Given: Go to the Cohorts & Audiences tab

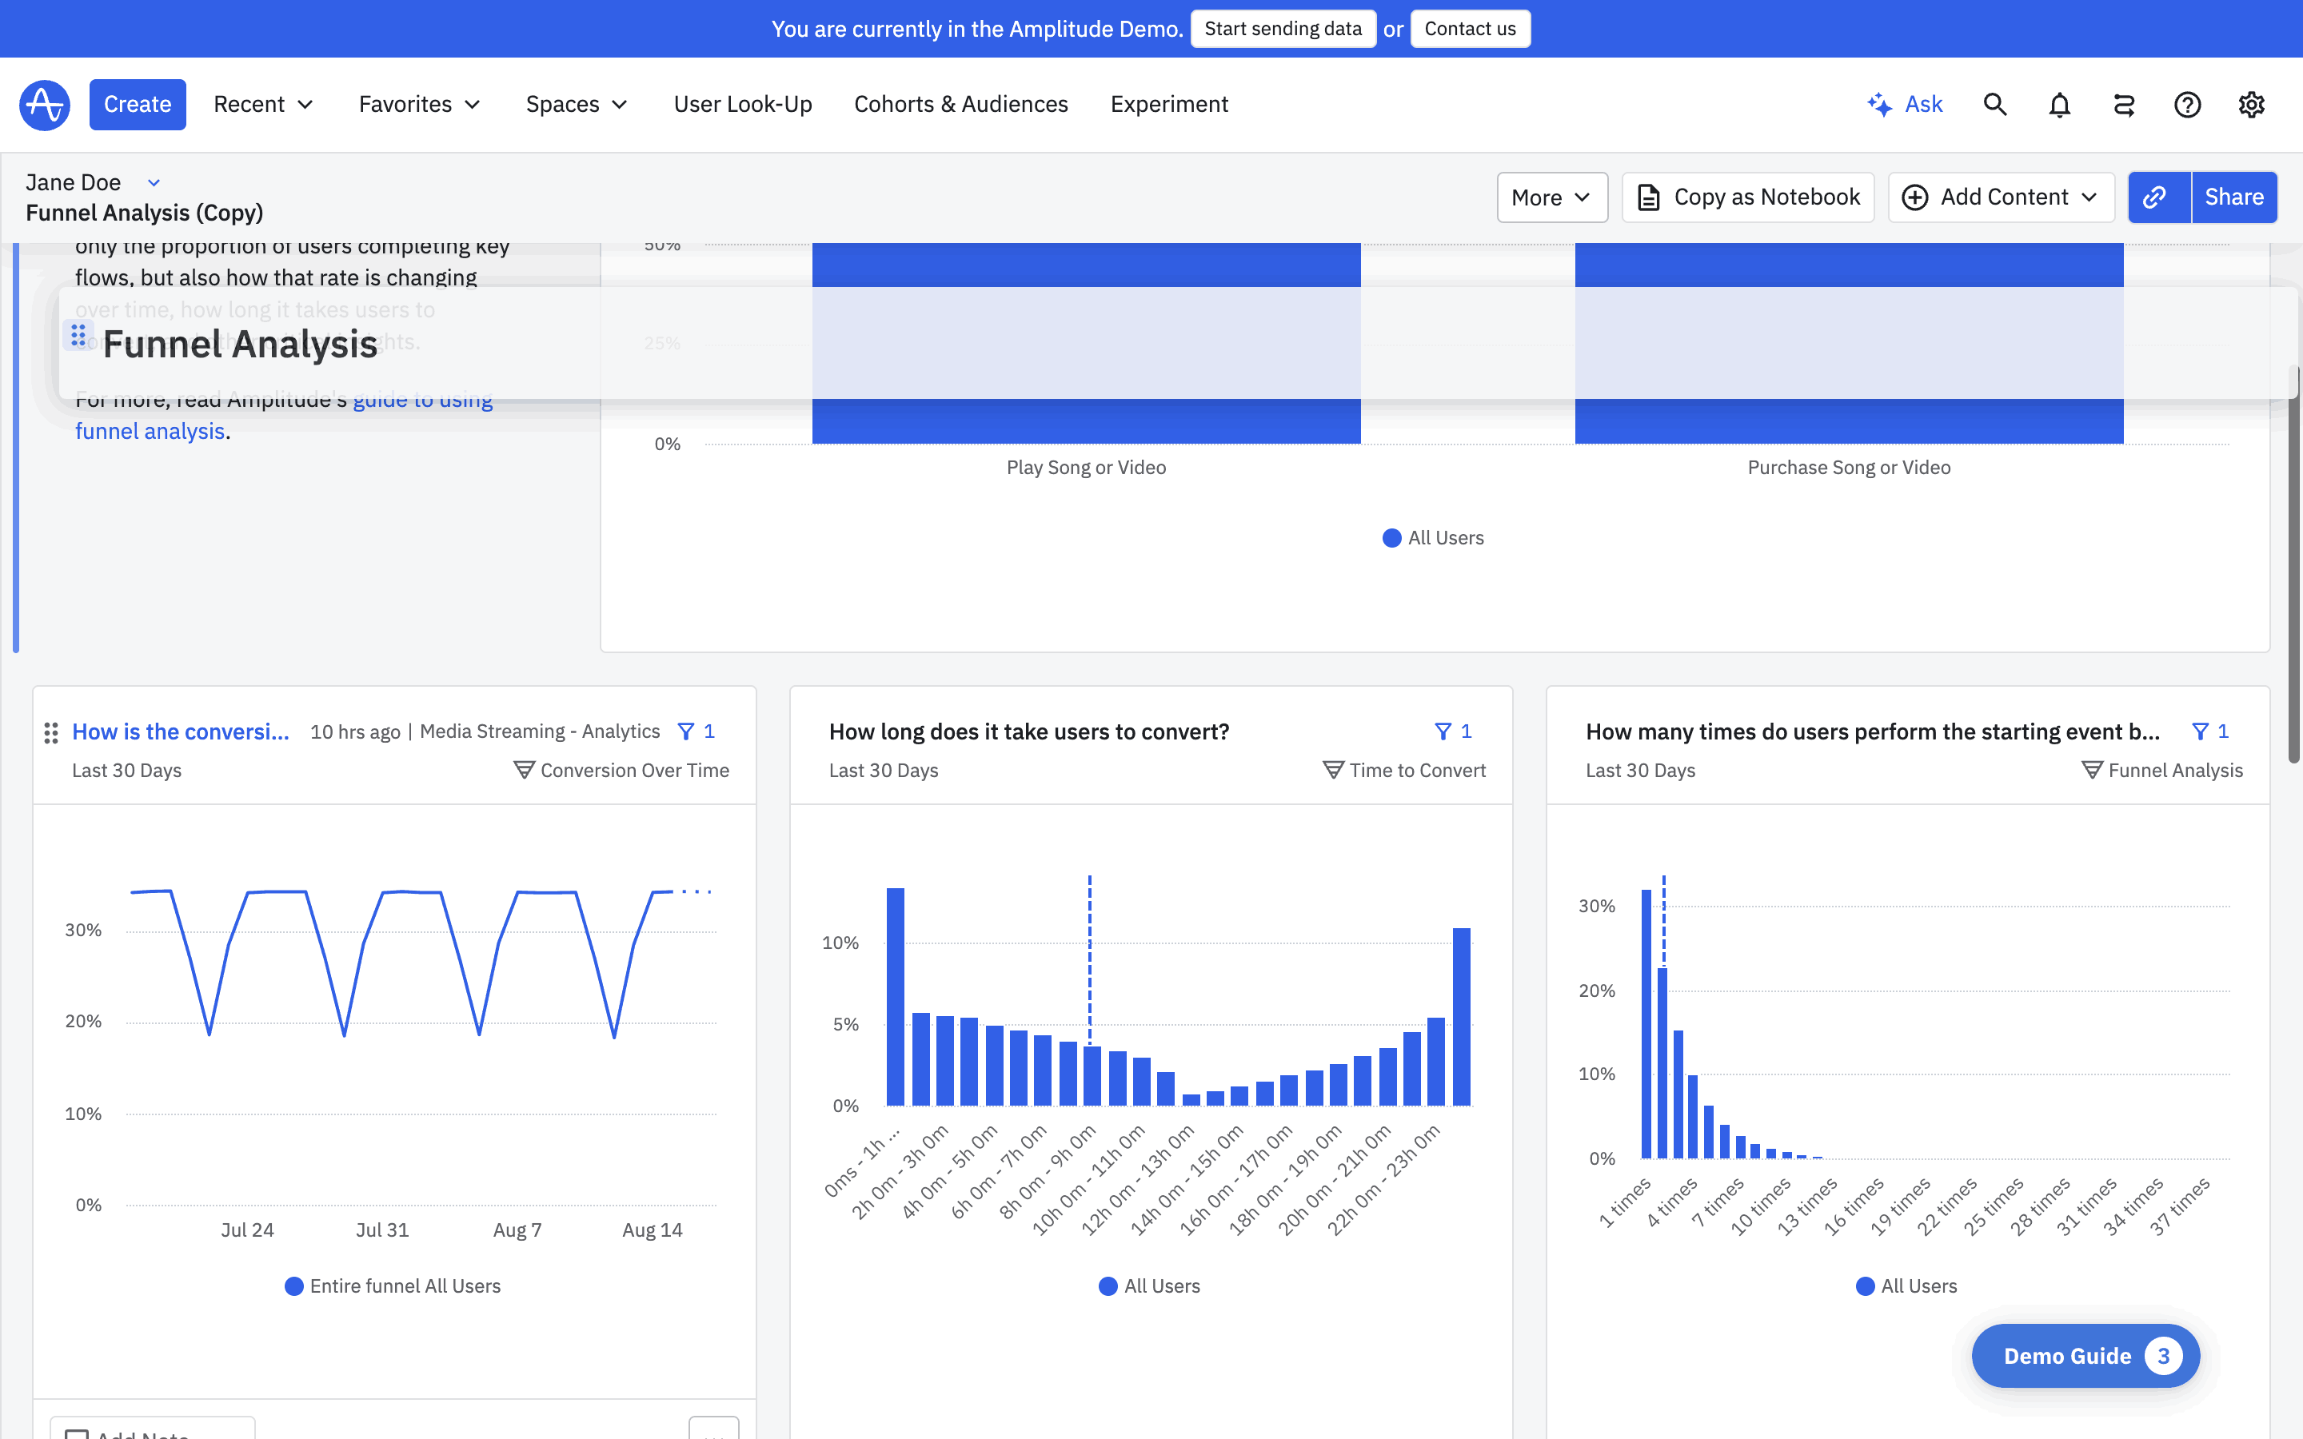Looking at the screenshot, I should [960, 105].
